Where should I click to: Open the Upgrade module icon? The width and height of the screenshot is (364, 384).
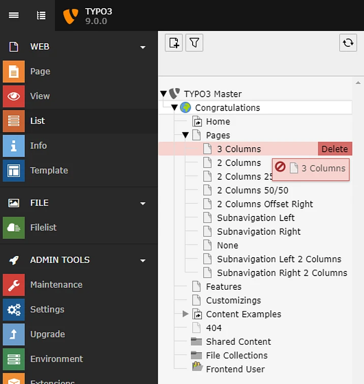[14, 335]
